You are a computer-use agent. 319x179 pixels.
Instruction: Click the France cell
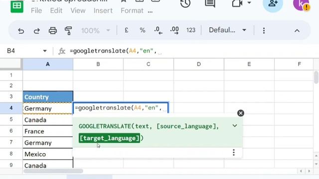pos(48,131)
